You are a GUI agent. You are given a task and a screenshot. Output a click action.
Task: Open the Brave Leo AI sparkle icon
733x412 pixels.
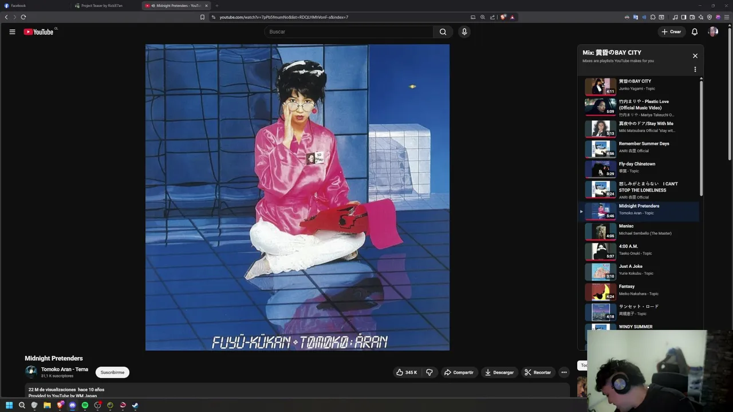click(700, 17)
